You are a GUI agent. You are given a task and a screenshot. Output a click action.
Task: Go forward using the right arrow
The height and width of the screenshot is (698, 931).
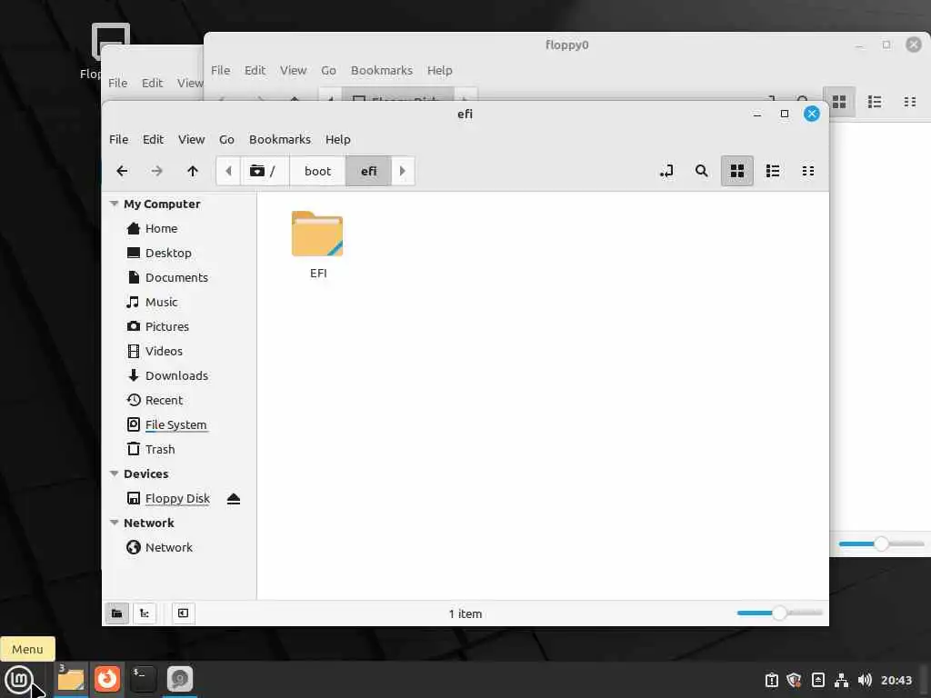(156, 171)
